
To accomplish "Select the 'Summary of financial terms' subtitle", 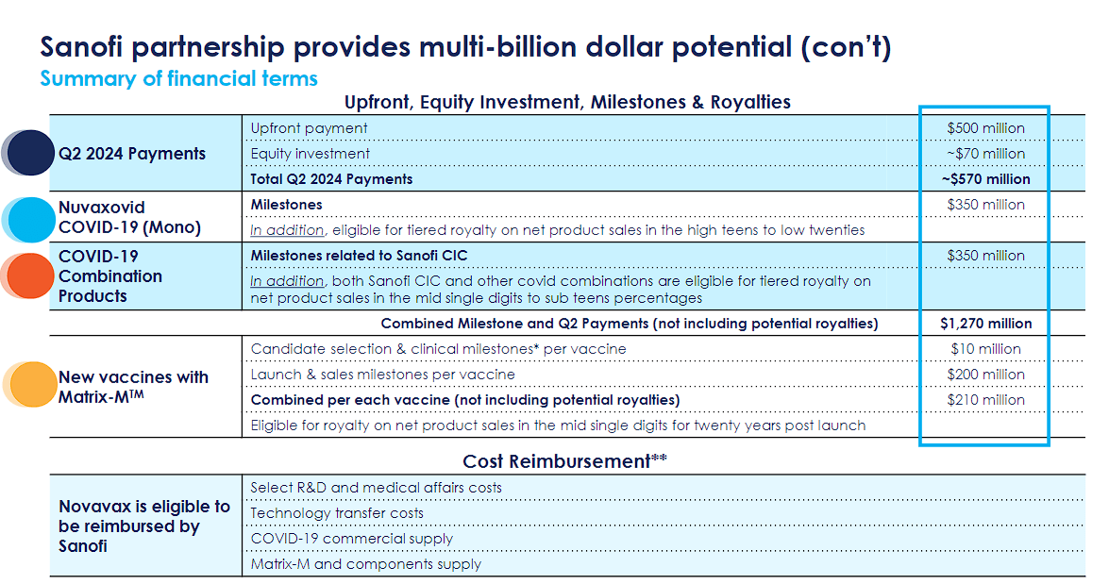I will coord(179,78).
